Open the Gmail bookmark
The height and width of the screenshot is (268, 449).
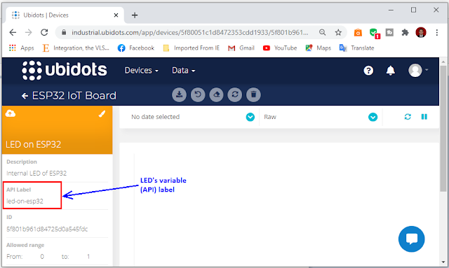pos(241,48)
